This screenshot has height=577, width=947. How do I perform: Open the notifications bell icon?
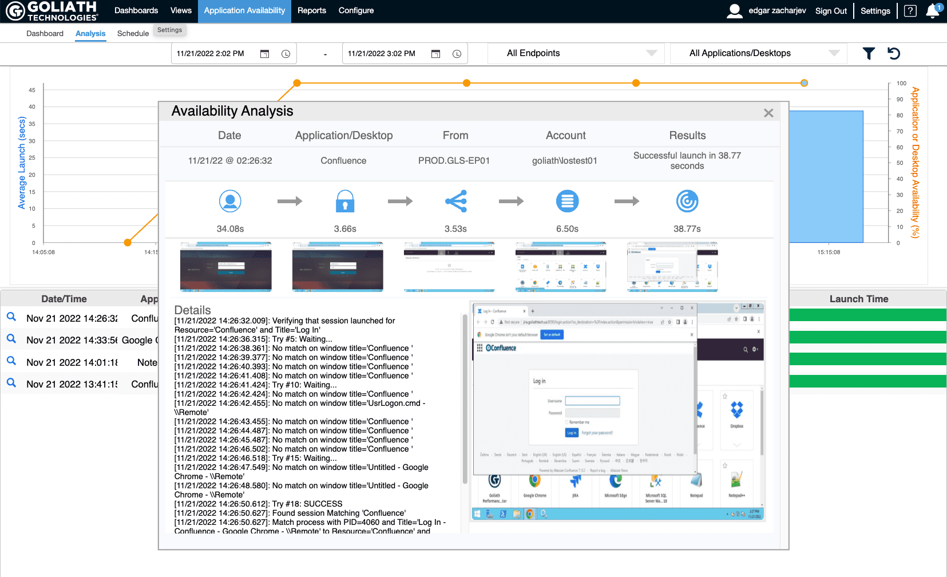pos(933,11)
